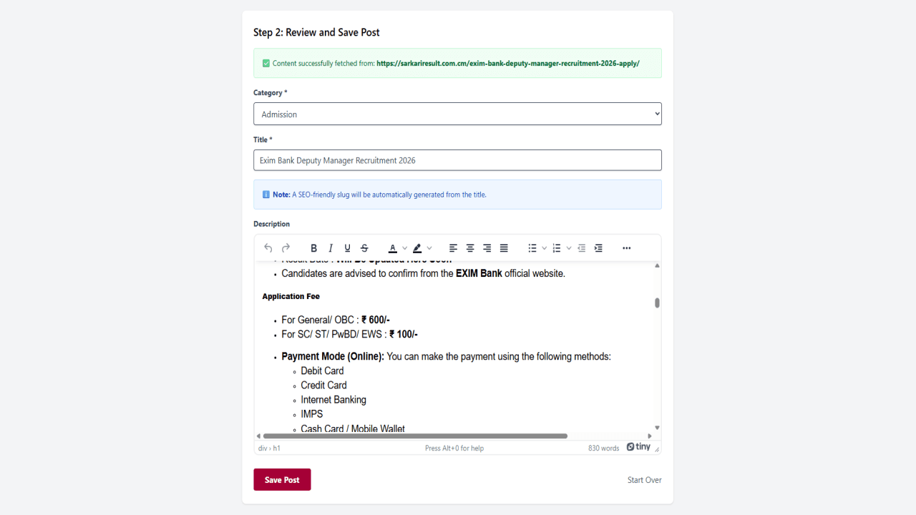Open the Category dropdown showing Admission
Viewport: 916px width, 515px height.
click(457, 114)
